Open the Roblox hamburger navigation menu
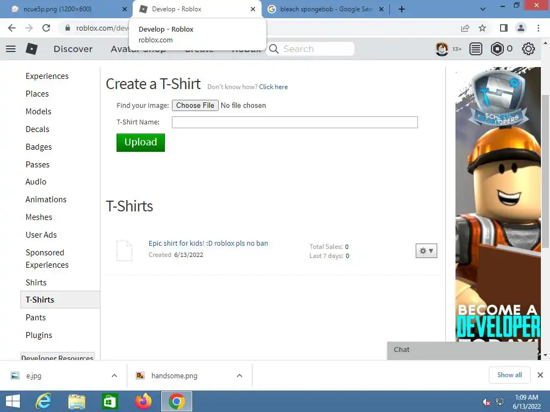The height and width of the screenshot is (412, 550). pyautogui.click(x=11, y=49)
